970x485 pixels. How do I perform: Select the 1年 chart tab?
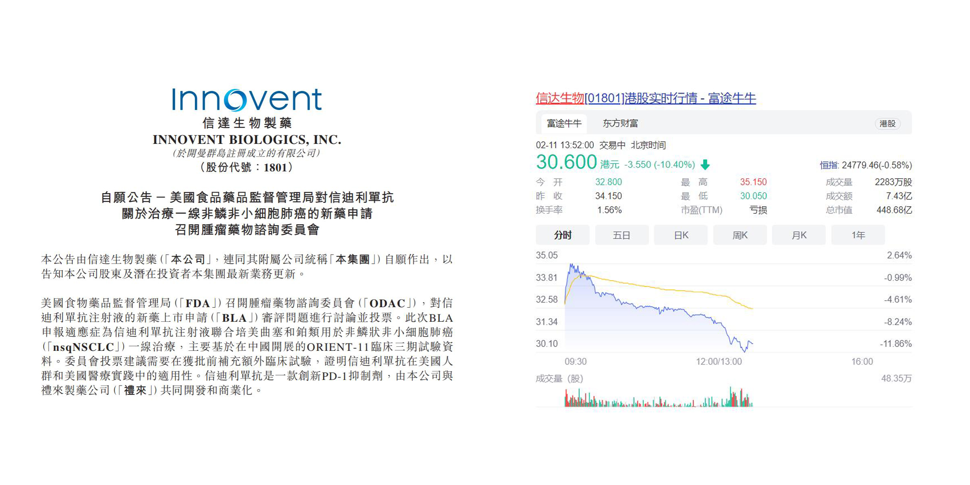[x=858, y=235]
